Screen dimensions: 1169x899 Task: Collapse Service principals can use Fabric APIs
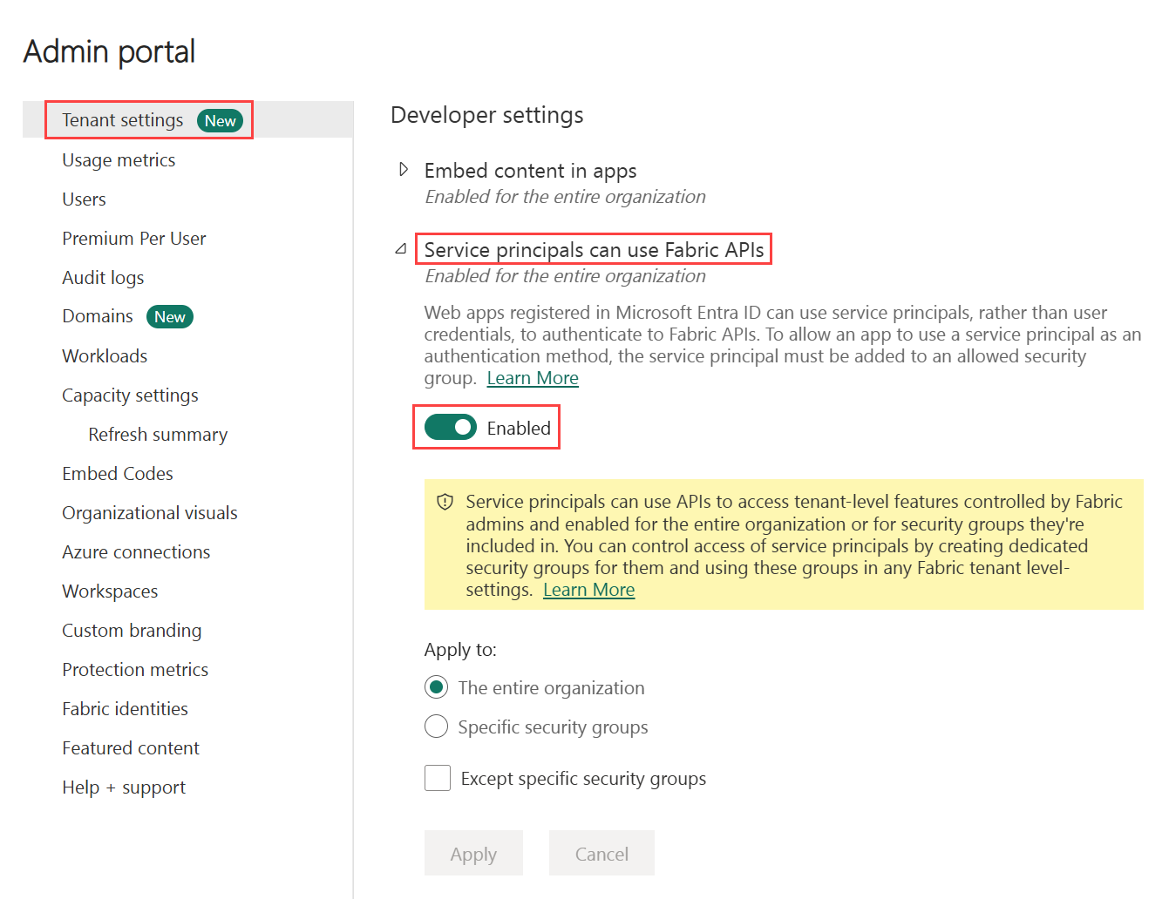click(401, 248)
